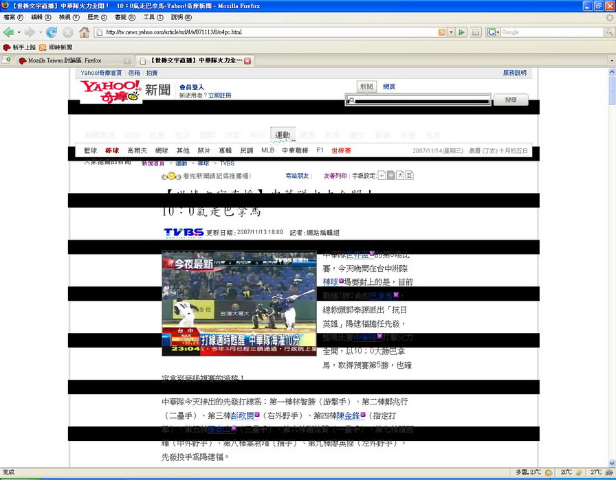
Task: Click the recommend smiley faces icon
Action: [x=171, y=176]
